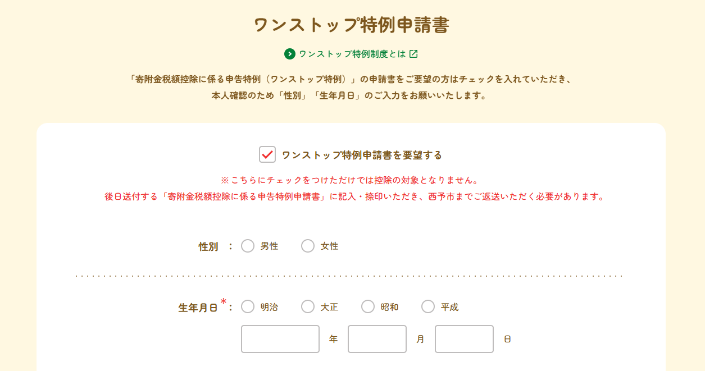Click the ワンストップ特例申請書を要望する label text
This screenshot has height=371, width=705.
(362, 155)
